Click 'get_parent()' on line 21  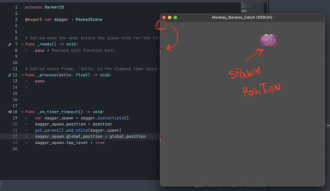49,130
